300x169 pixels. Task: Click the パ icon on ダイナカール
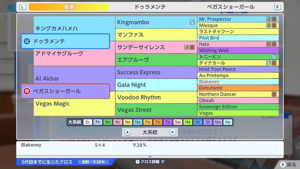tap(269, 63)
